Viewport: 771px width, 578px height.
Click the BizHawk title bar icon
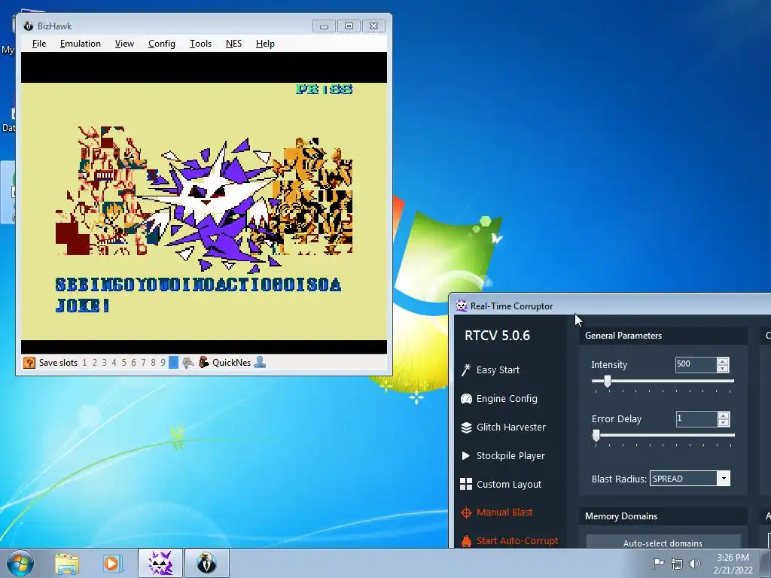tap(29, 26)
